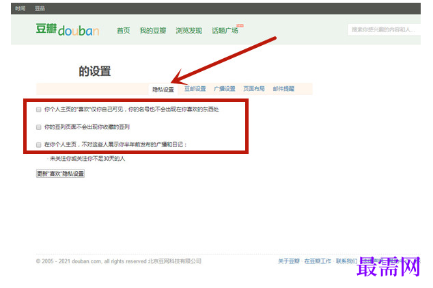Click 豆品 in the top dark bar

tap(40, 9)
